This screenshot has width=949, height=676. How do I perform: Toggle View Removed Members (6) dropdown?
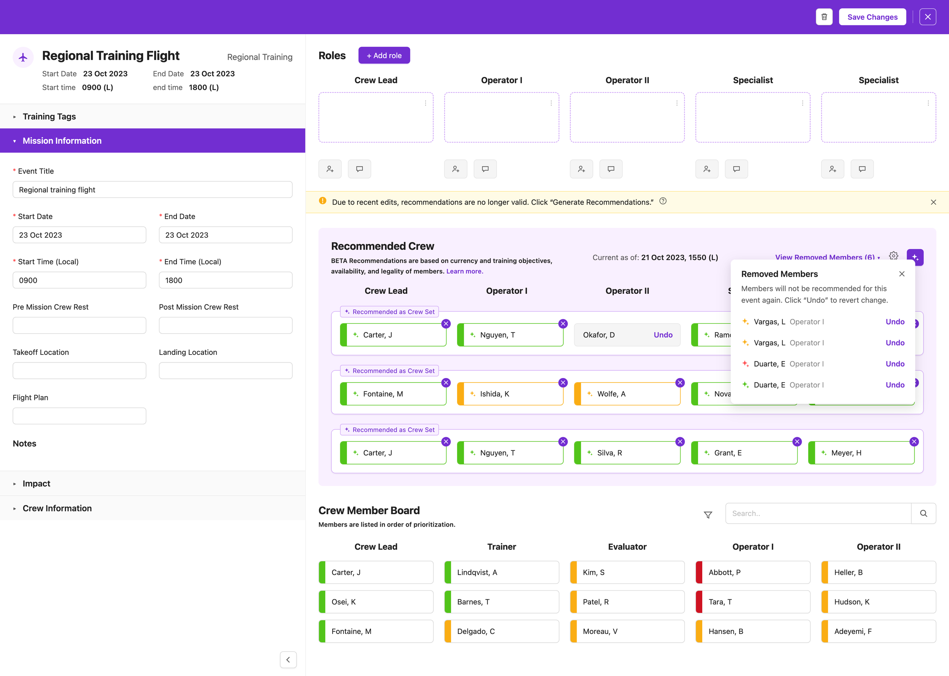tap(828, 257)
